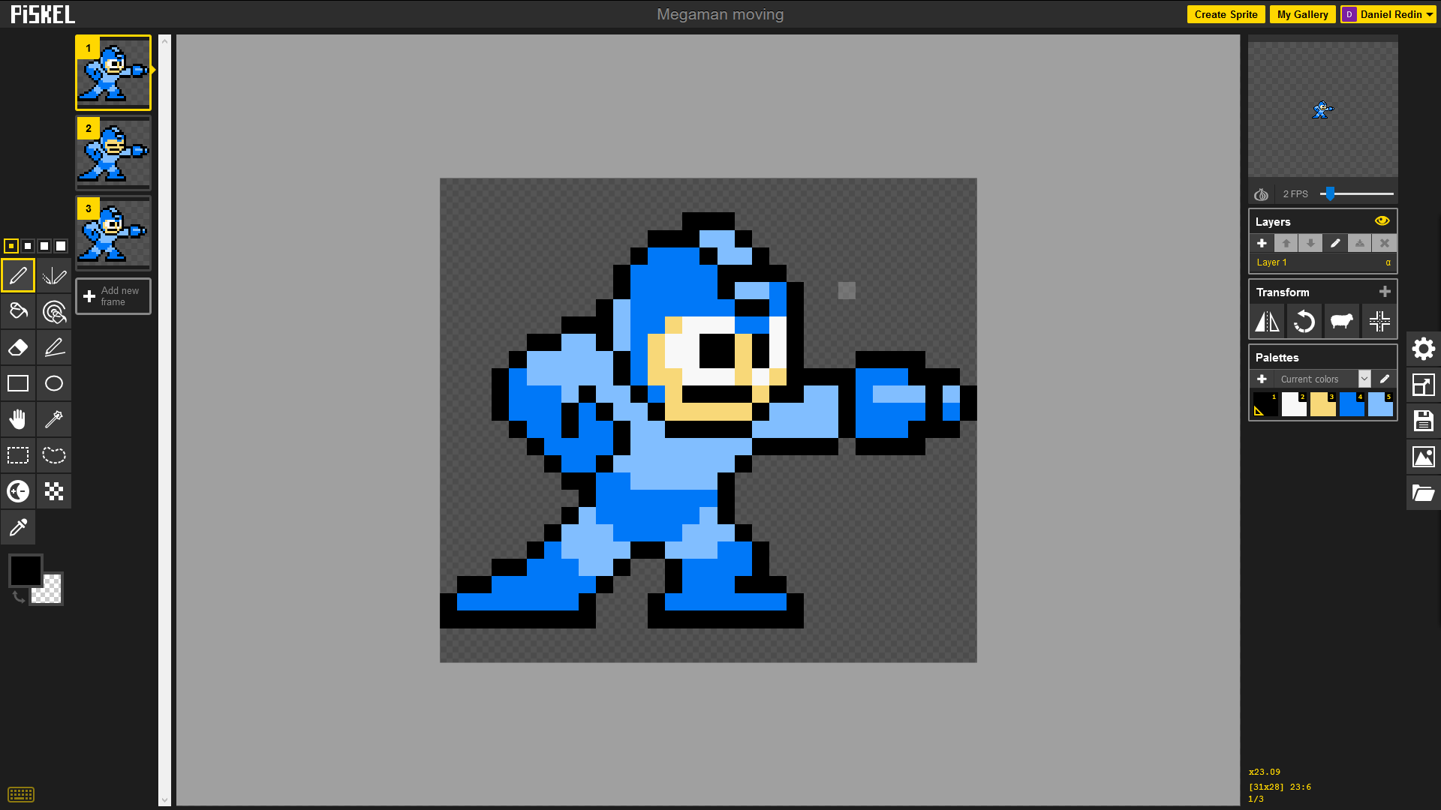Select the Circle tool

54,383
